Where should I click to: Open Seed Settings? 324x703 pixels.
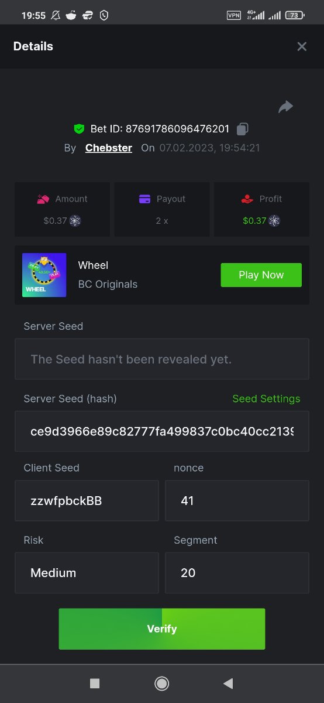tap(266, 398)
